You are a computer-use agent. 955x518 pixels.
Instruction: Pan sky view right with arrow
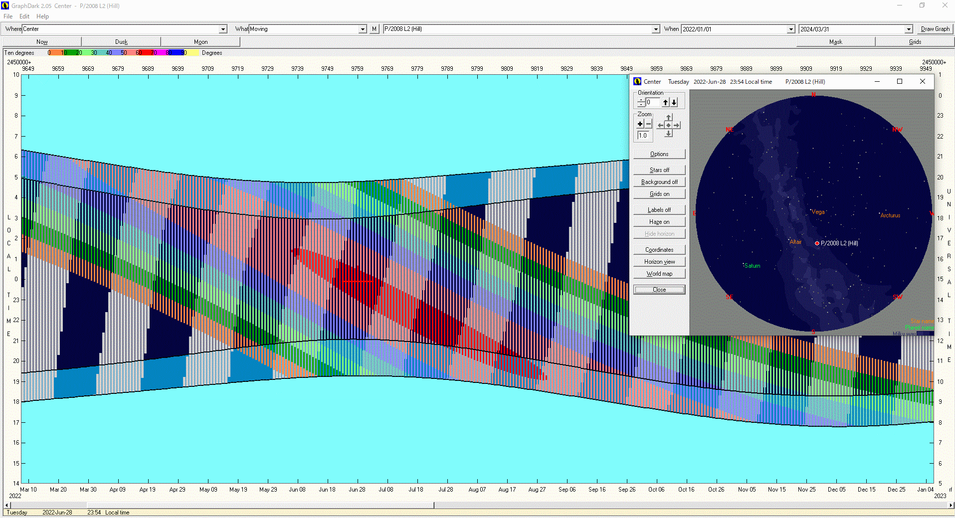[677, 125]
